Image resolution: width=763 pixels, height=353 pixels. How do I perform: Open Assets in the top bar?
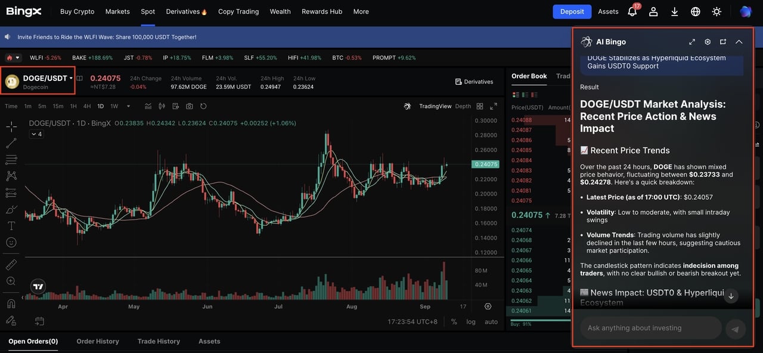tap(608, 11)
